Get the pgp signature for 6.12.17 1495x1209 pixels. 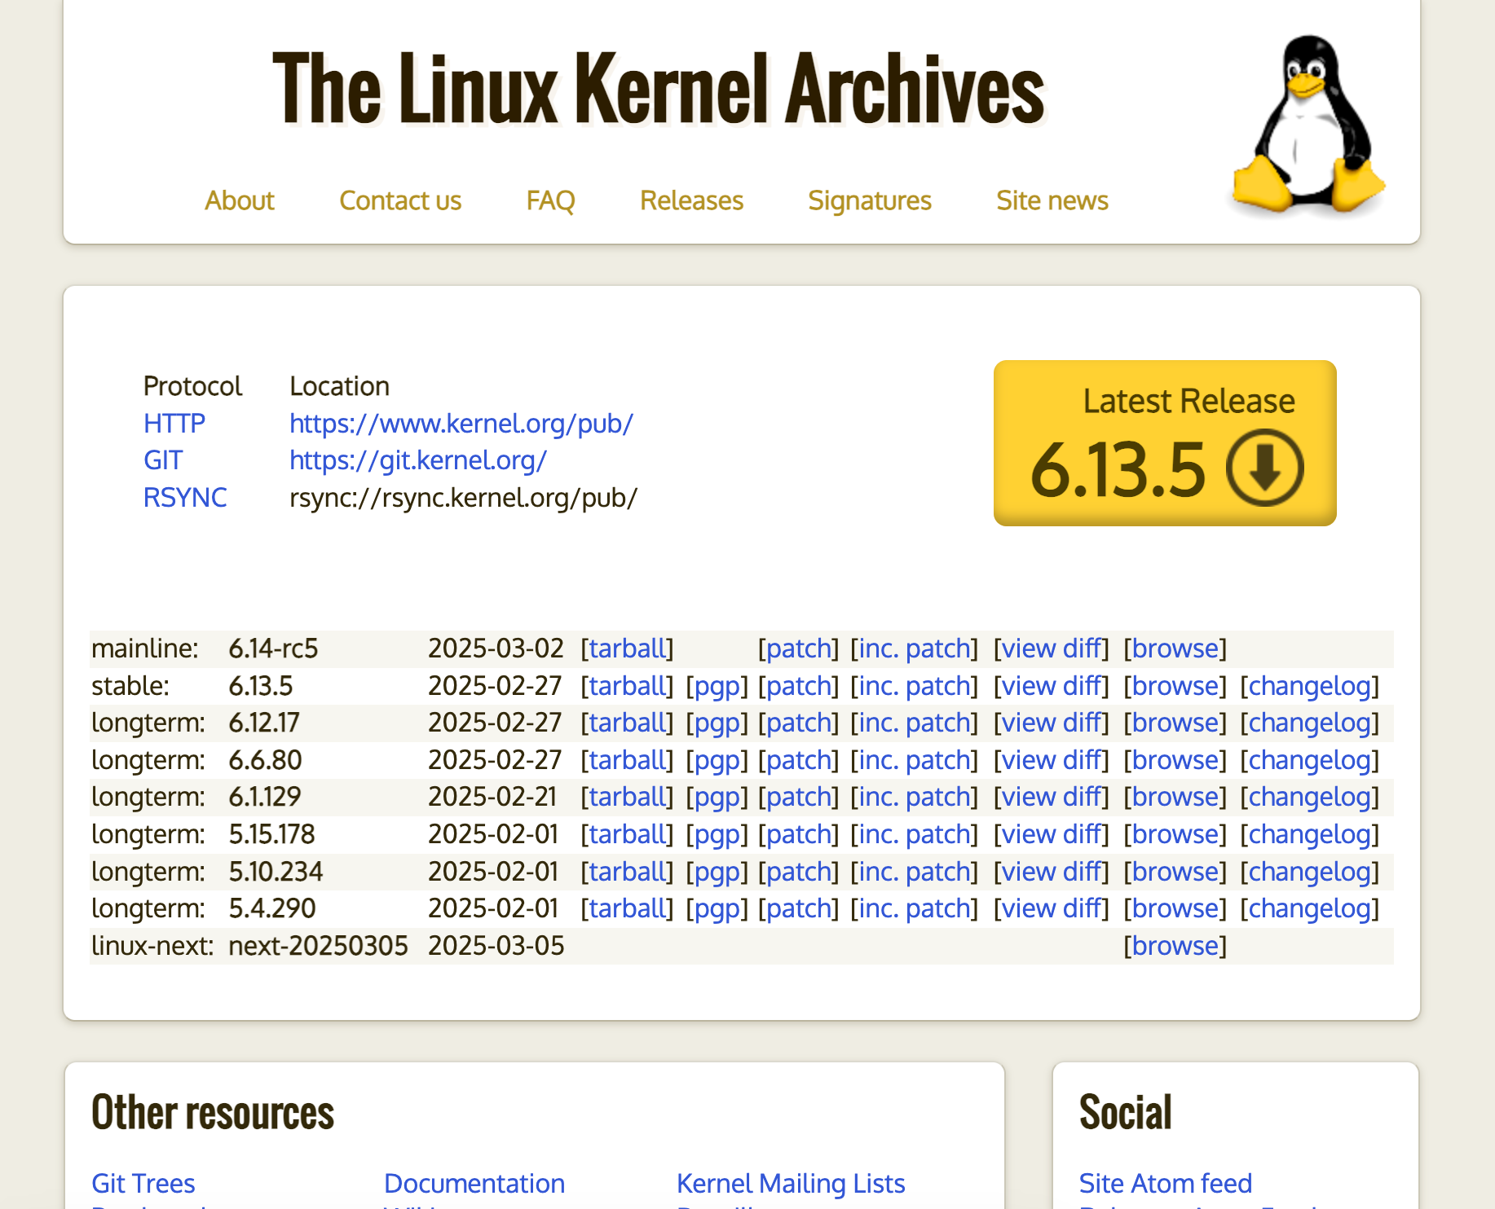(x=717, y=723)
